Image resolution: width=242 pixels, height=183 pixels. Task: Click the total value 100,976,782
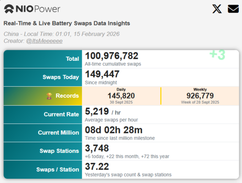coord(112,56)
